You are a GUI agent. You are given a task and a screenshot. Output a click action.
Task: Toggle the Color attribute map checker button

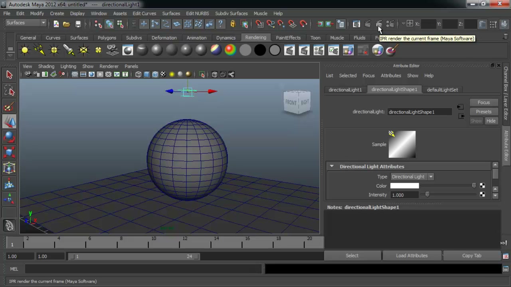482,186
